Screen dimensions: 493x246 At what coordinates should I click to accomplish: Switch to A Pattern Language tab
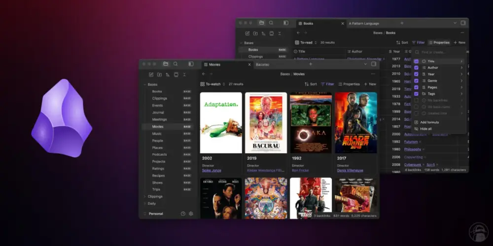pyautogui.click(x=364, y=23)
